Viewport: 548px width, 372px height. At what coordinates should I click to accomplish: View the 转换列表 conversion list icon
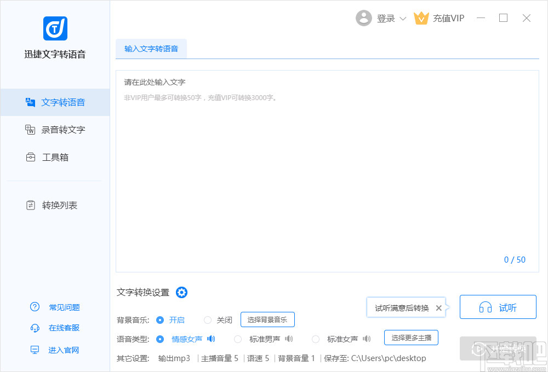(30, 205)
